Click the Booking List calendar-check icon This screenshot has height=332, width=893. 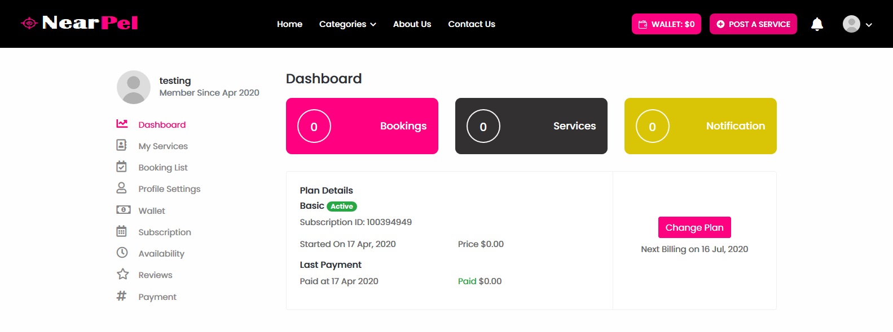point(121,167)
